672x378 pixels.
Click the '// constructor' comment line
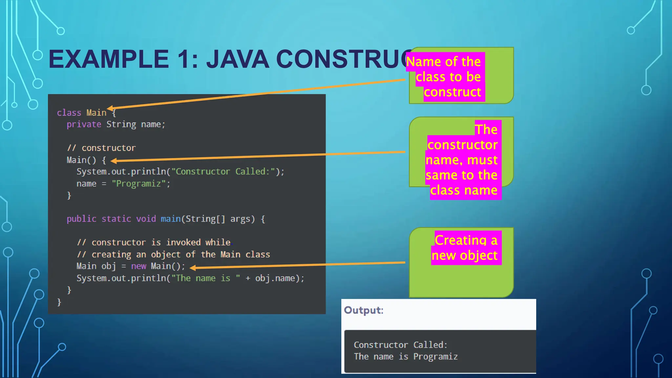(101, 148)
